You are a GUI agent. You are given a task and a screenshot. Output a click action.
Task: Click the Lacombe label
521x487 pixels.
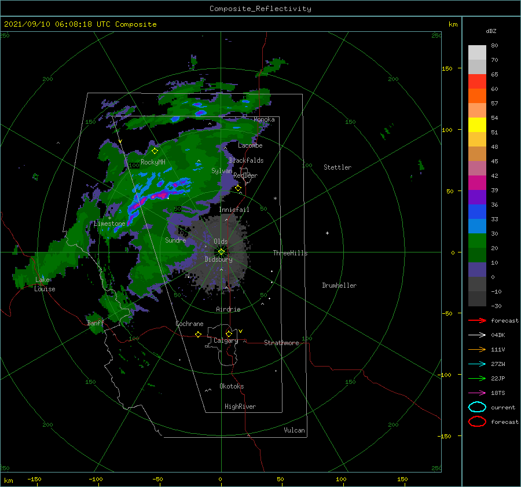pyautogui.click(x=250, y=145)
